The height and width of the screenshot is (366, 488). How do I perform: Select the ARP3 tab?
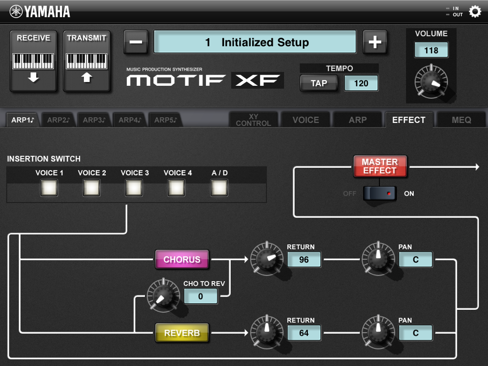[x=94, y=120]
